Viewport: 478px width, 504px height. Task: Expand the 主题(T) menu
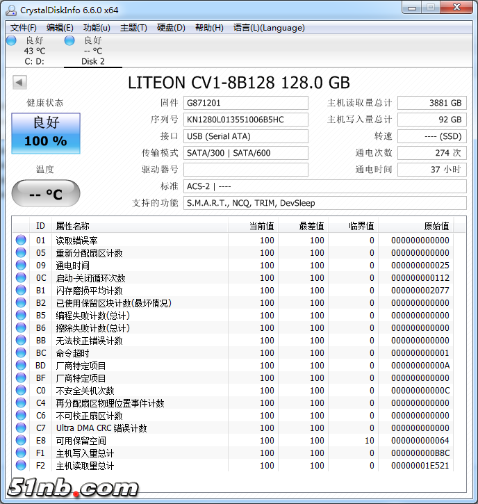[133, 28]
